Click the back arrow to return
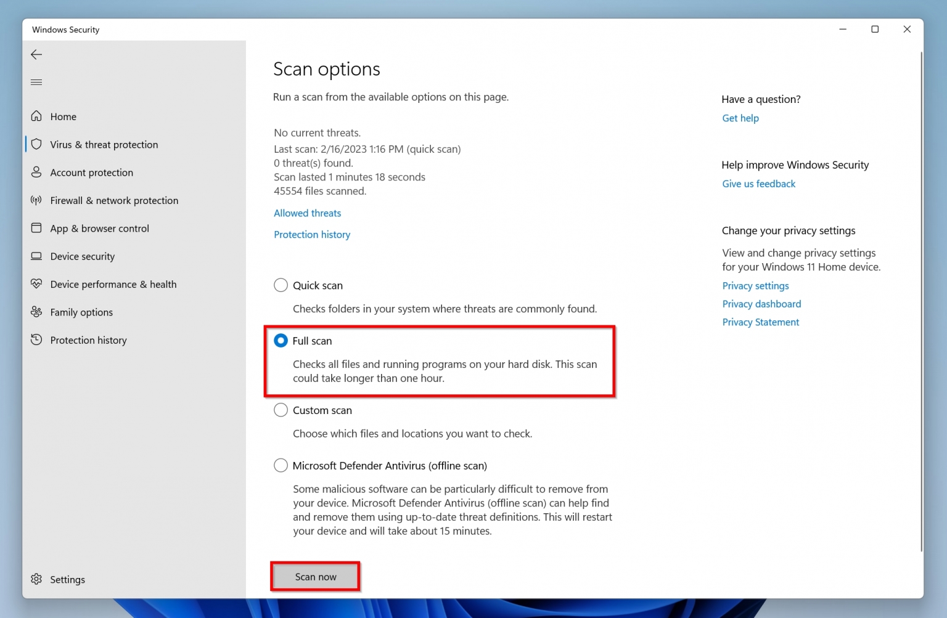The height and width of the screenshot is (618, 947). tap(36, 54)
